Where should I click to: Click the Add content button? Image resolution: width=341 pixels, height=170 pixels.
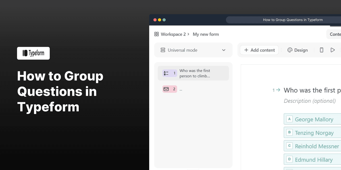[x=259, y=50]
